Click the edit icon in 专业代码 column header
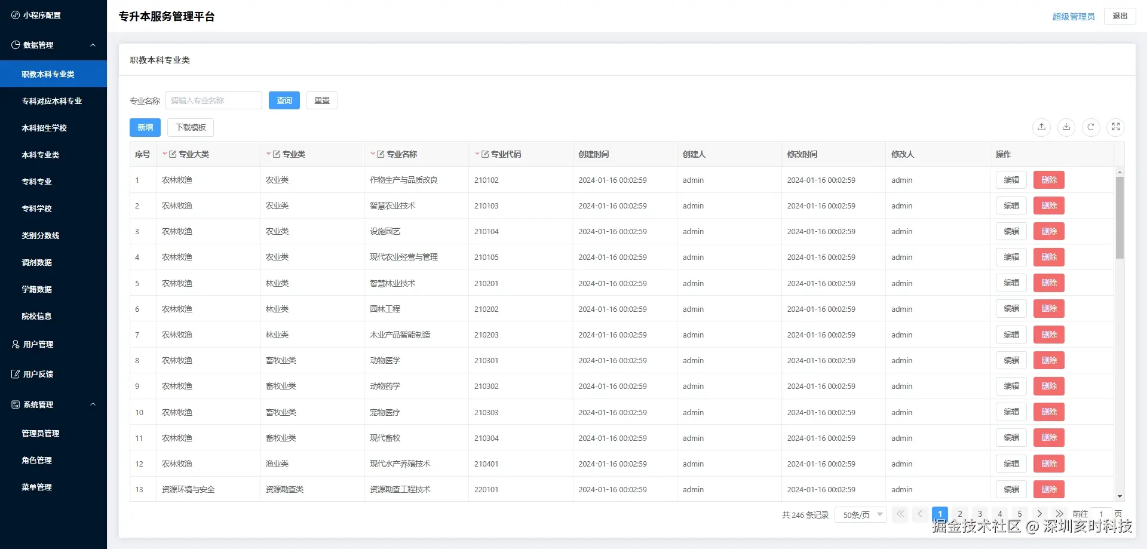The height and width of the screenshot is (549, 1147). [x=485, y=154]
